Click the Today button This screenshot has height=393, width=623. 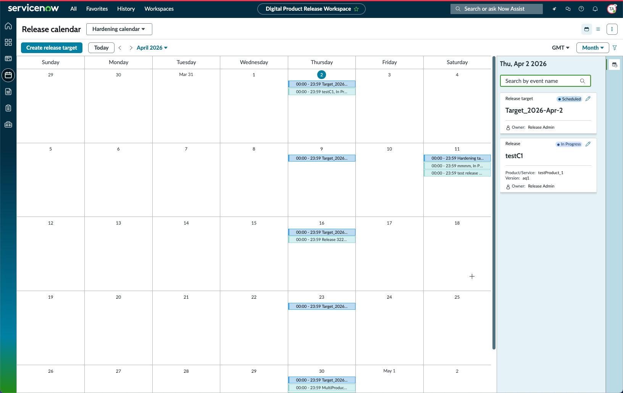pyautogui.click(x=101, y=48)
